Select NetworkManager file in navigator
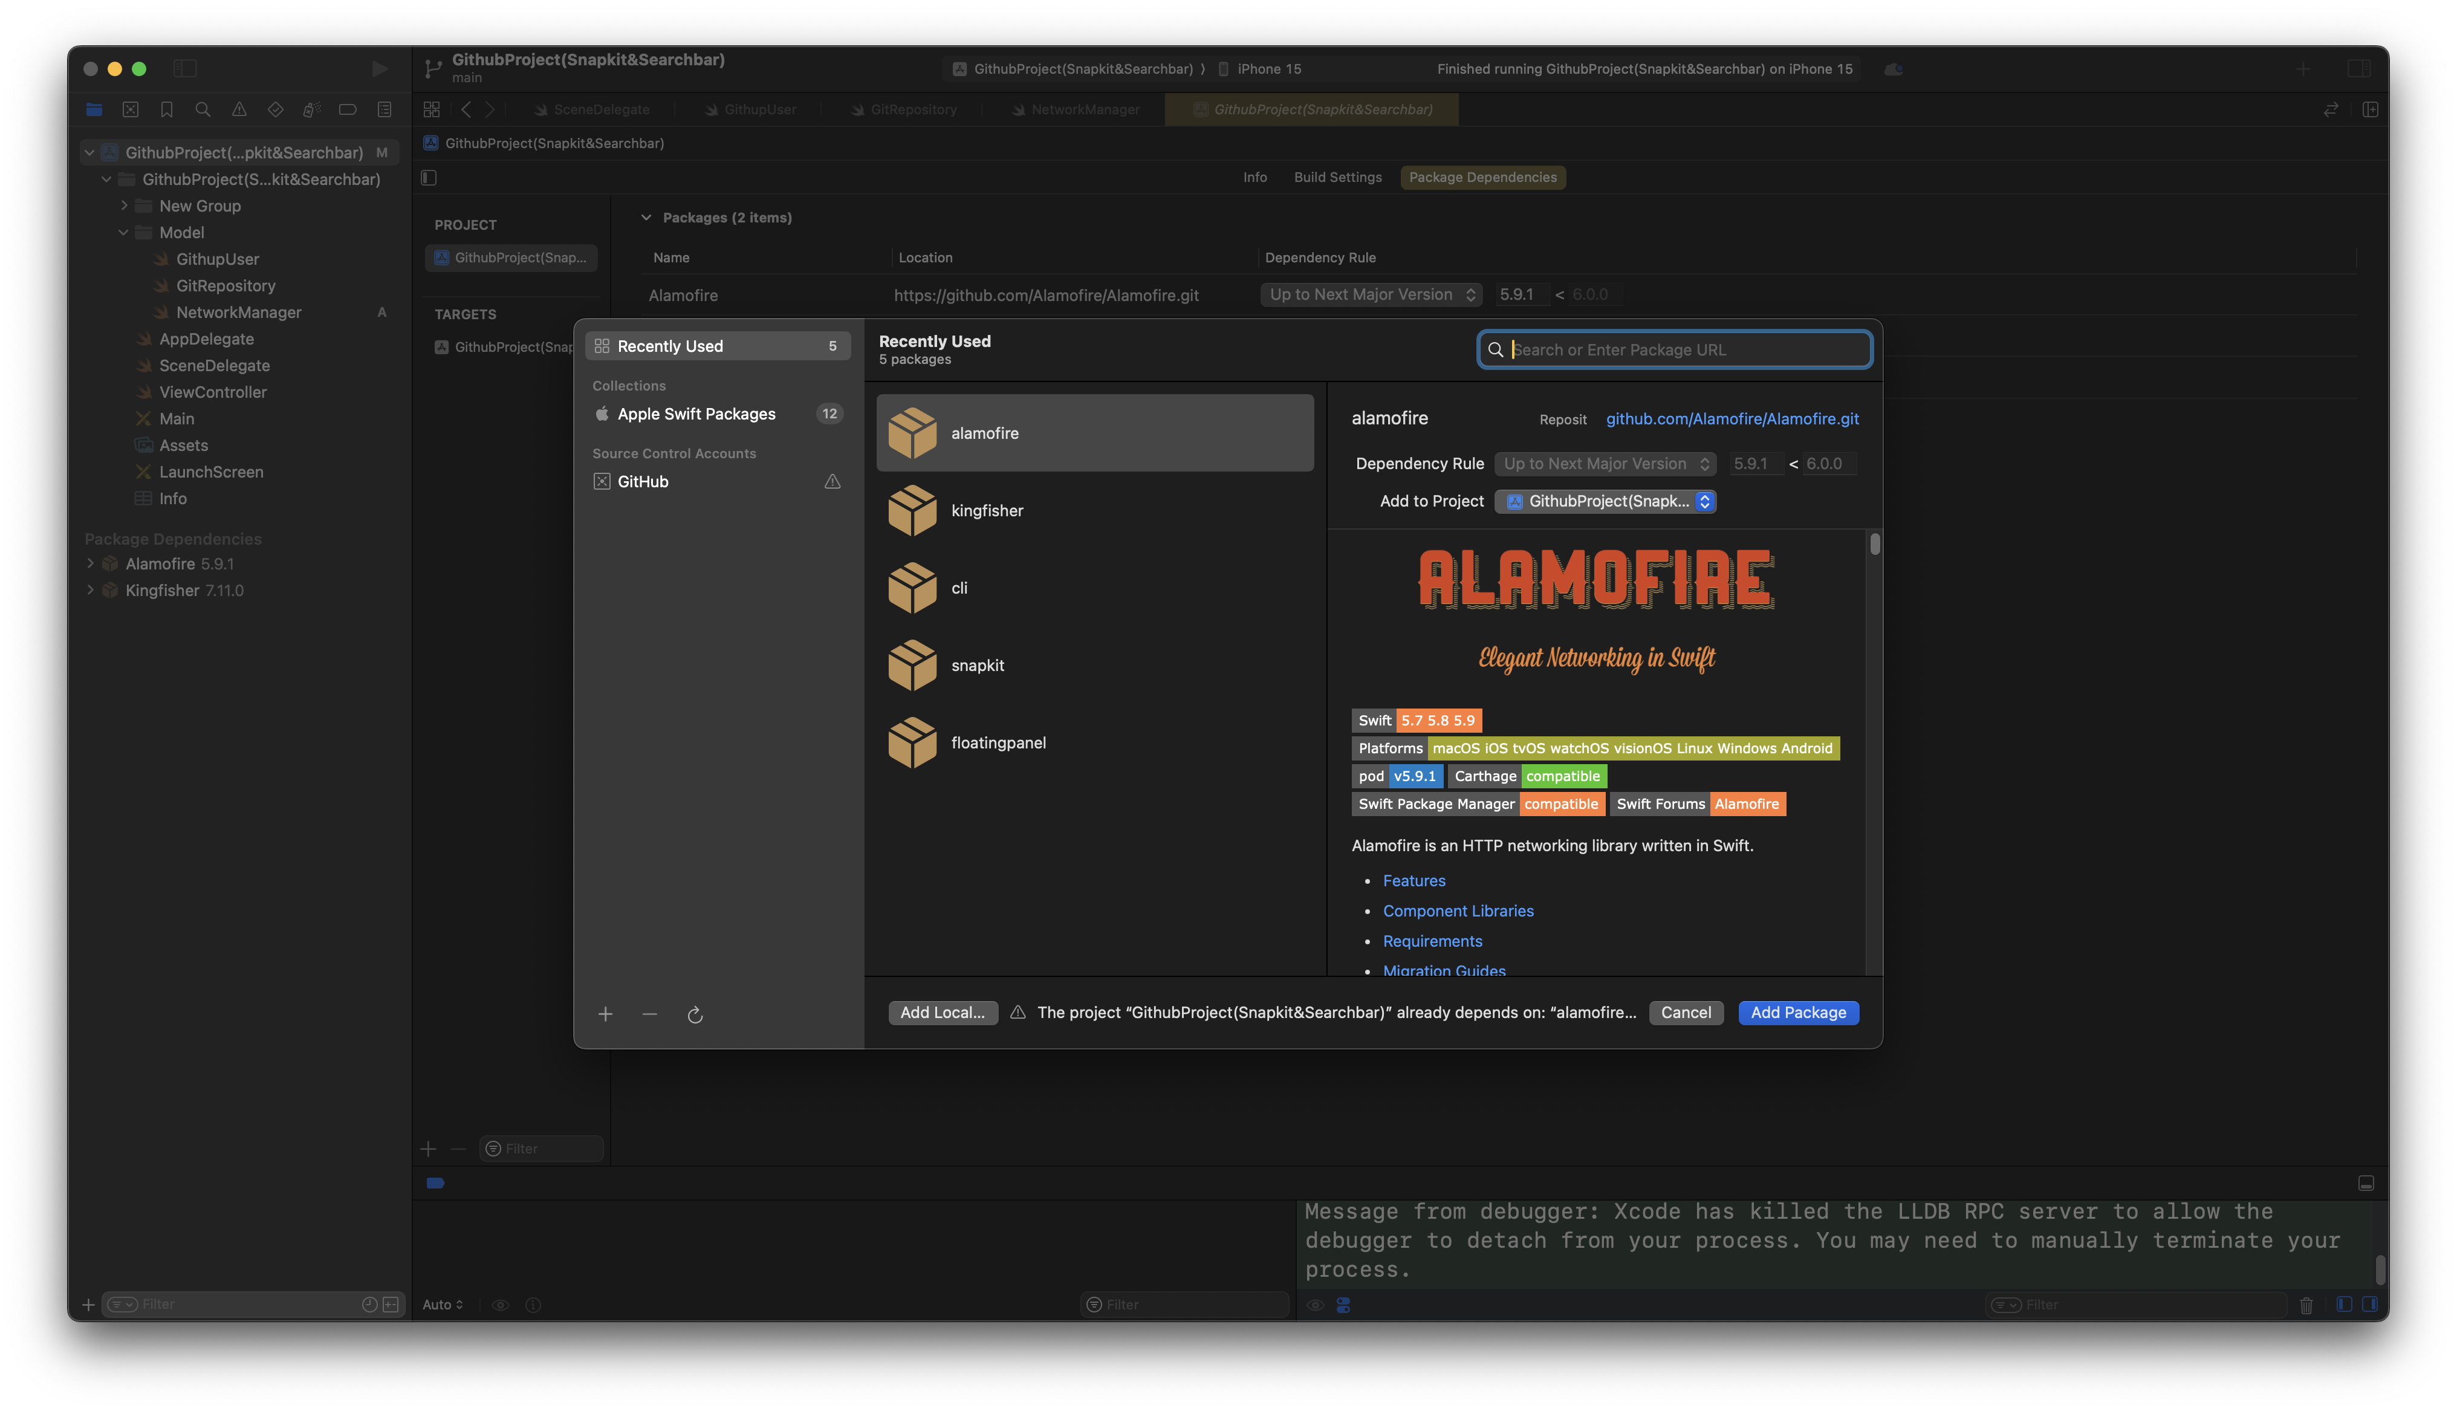The width and height of the screenshot is (2457, 1411). [x=238, y=312]
